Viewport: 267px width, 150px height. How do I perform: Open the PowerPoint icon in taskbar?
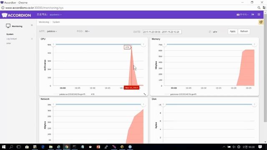click(x=98, y=147)
